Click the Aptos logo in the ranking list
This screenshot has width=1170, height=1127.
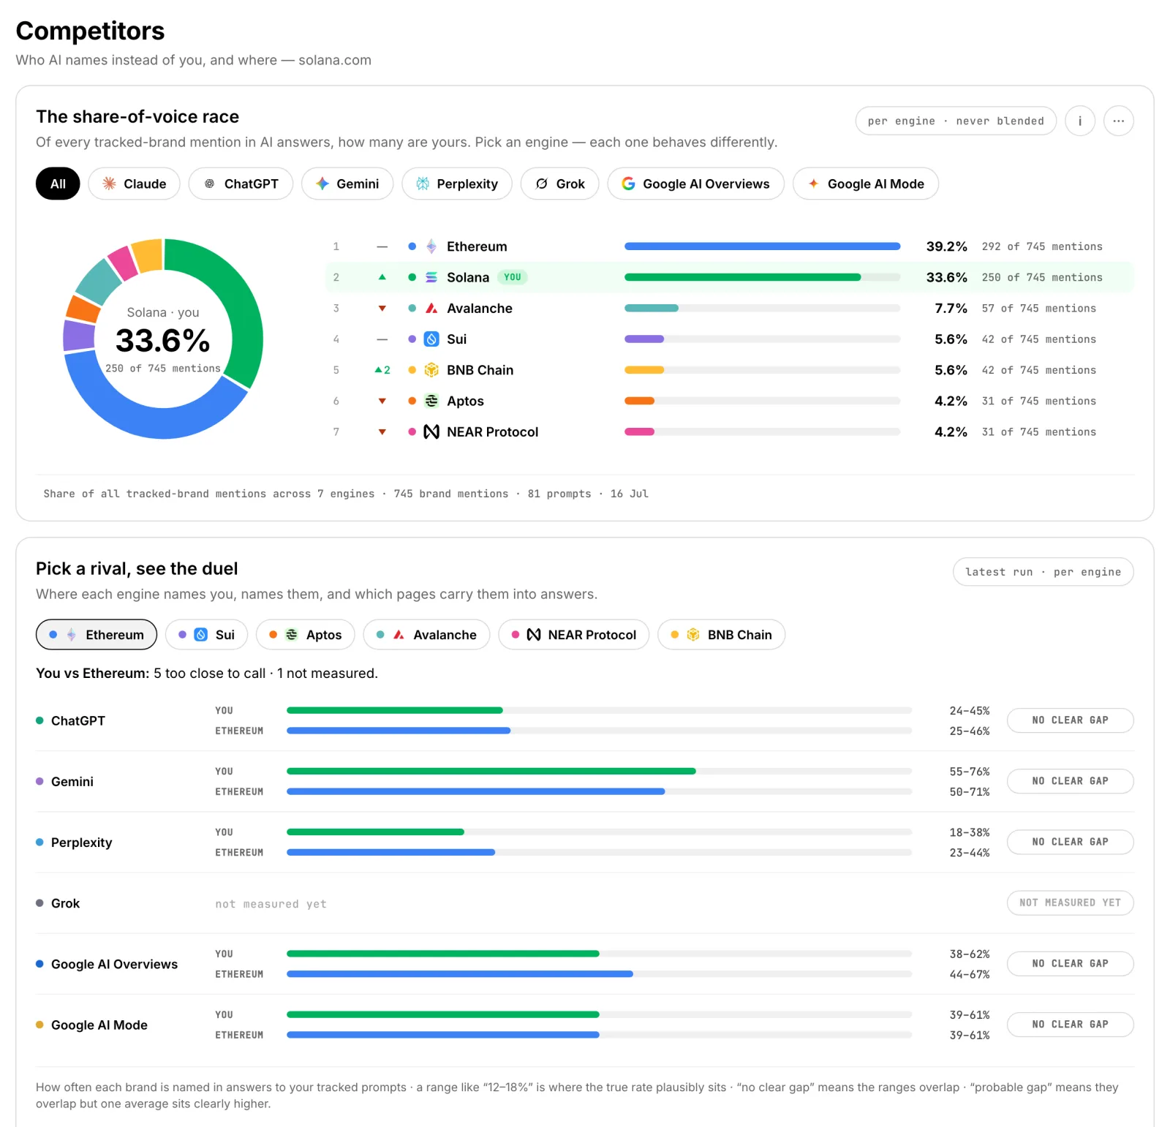[431, 401]
